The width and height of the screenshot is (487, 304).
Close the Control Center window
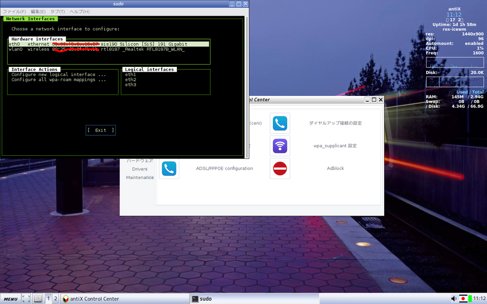380,100
